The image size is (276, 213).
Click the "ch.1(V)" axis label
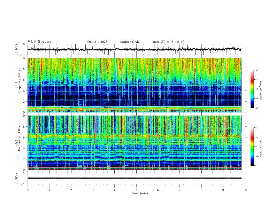[17, 49]
